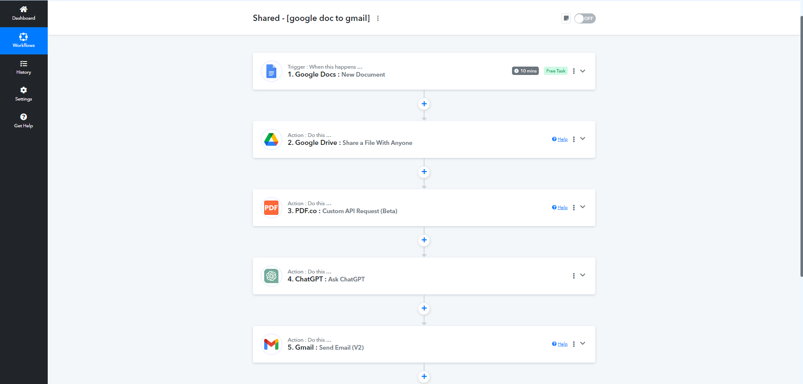Screen dimensions: 803x384
Task: Open the History section
Action: pos(23,67)
